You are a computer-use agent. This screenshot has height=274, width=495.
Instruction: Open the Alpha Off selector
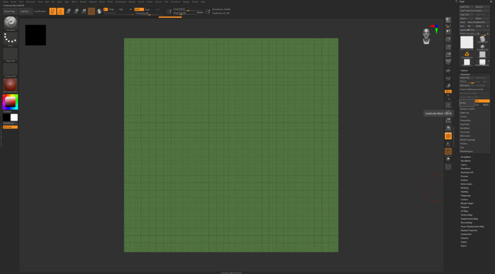coord(11,54)
